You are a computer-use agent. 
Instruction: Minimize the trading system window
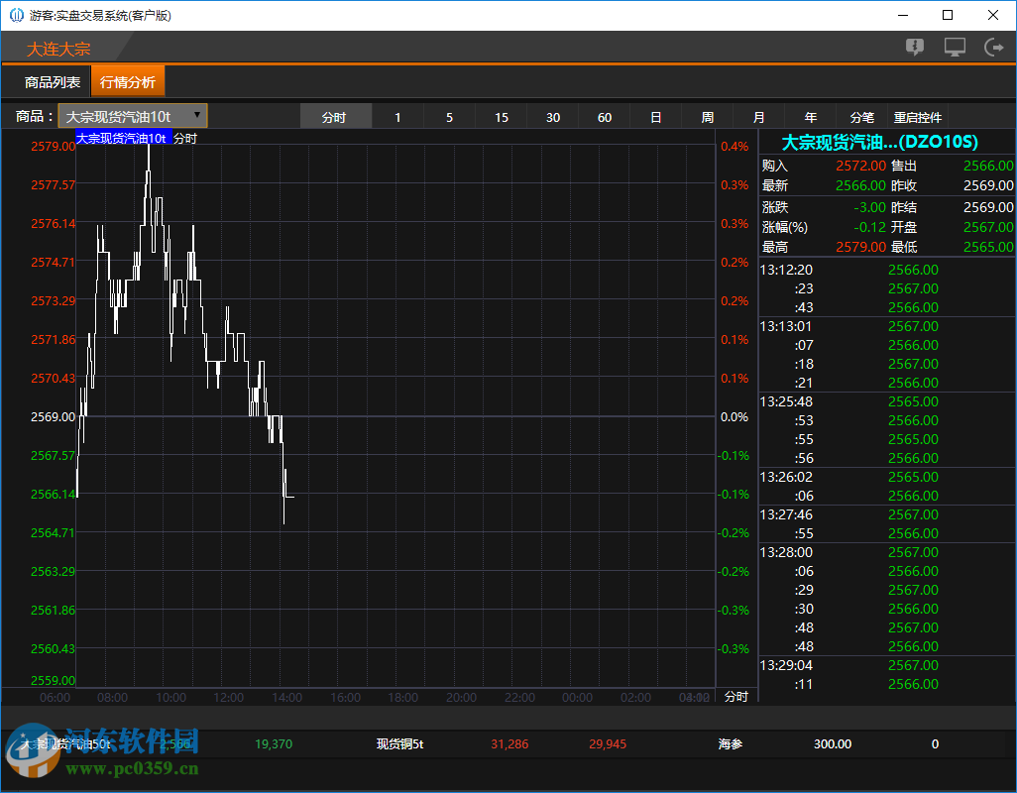tap(905, 15)
